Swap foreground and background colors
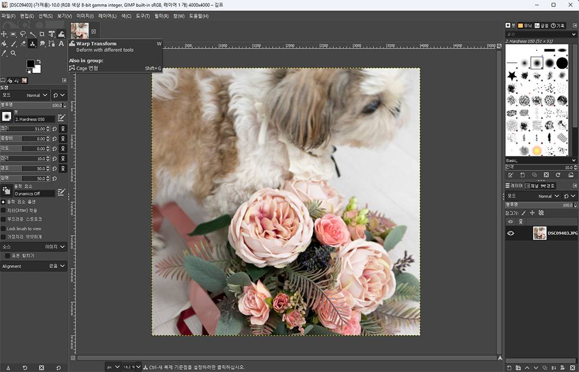This screenshot has height=372, width=579. pos(39,61)
